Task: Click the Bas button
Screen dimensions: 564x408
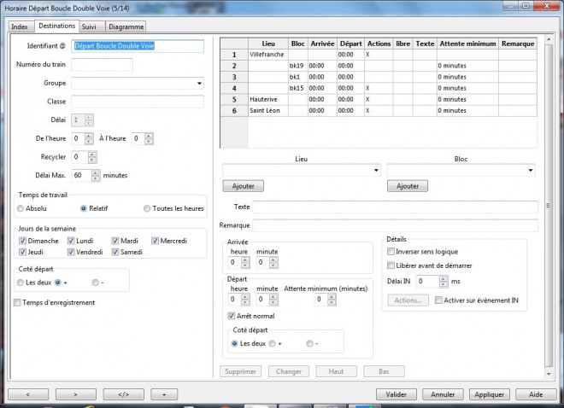Action: click(x=384, y=371)
